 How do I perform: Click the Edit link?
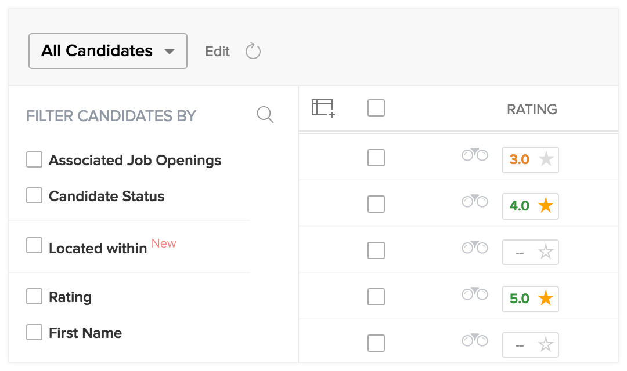point(218,52)
